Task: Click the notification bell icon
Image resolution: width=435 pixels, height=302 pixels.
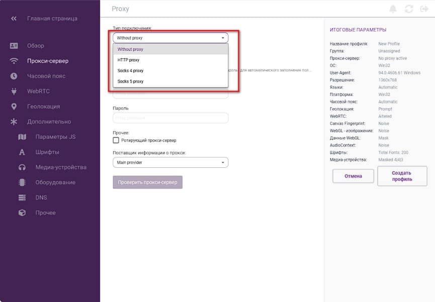Action: 393,9
